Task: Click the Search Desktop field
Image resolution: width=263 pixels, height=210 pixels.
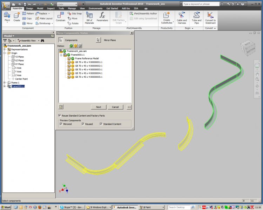Action: 179,207
